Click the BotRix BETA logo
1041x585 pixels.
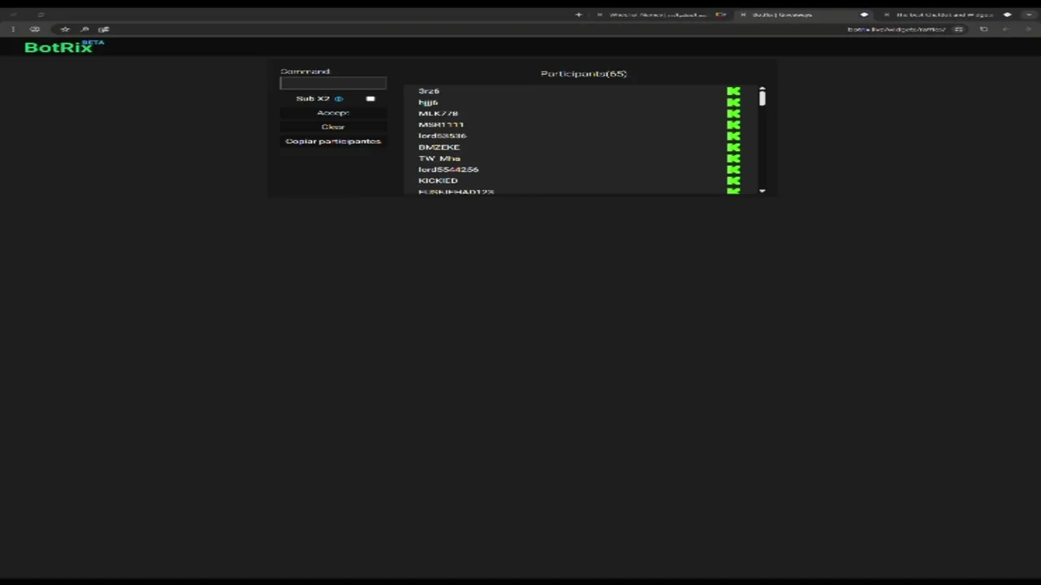[64, 47]
